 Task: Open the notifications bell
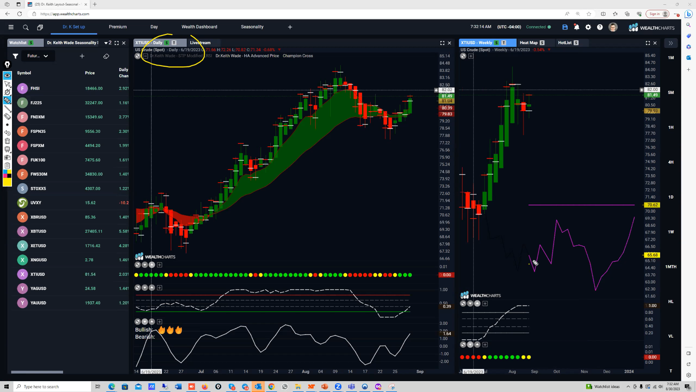click(x=576, y=27)
